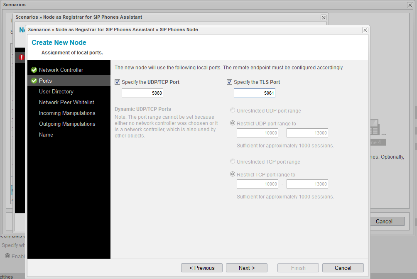Select Unrestricted UDP port range option
Viewport: 417px width, 279px height.
pos(233,111)
